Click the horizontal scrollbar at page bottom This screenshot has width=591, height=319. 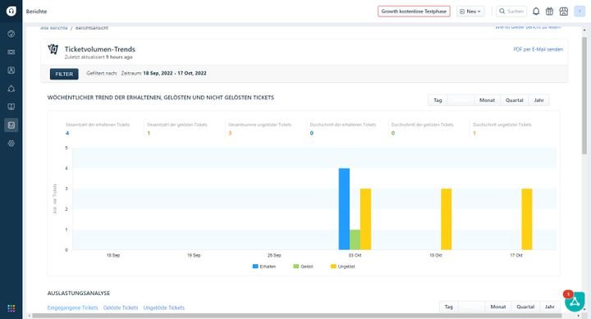click(297, 316)
